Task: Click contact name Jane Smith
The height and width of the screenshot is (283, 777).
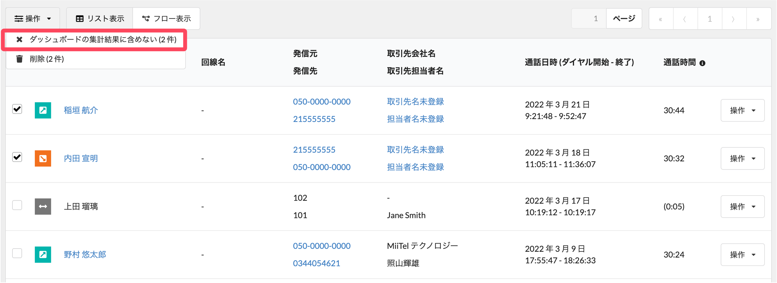Action: pyautogui.click(x=406, y=215)
